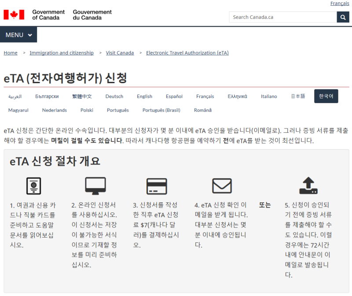Click the envelope email icon in step 4
Image resolution: width=352 pixels, height=296 pixels.
pyautogui.click(x=222, y=186)
